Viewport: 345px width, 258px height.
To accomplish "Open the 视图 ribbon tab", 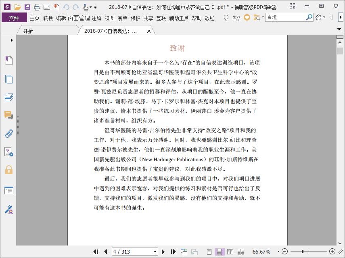I will tap(109, 18).
